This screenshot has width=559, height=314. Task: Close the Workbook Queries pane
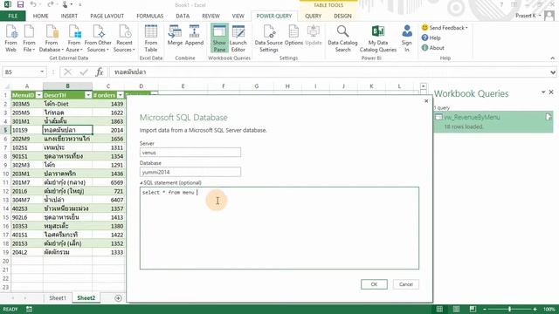tap(551, 92)
